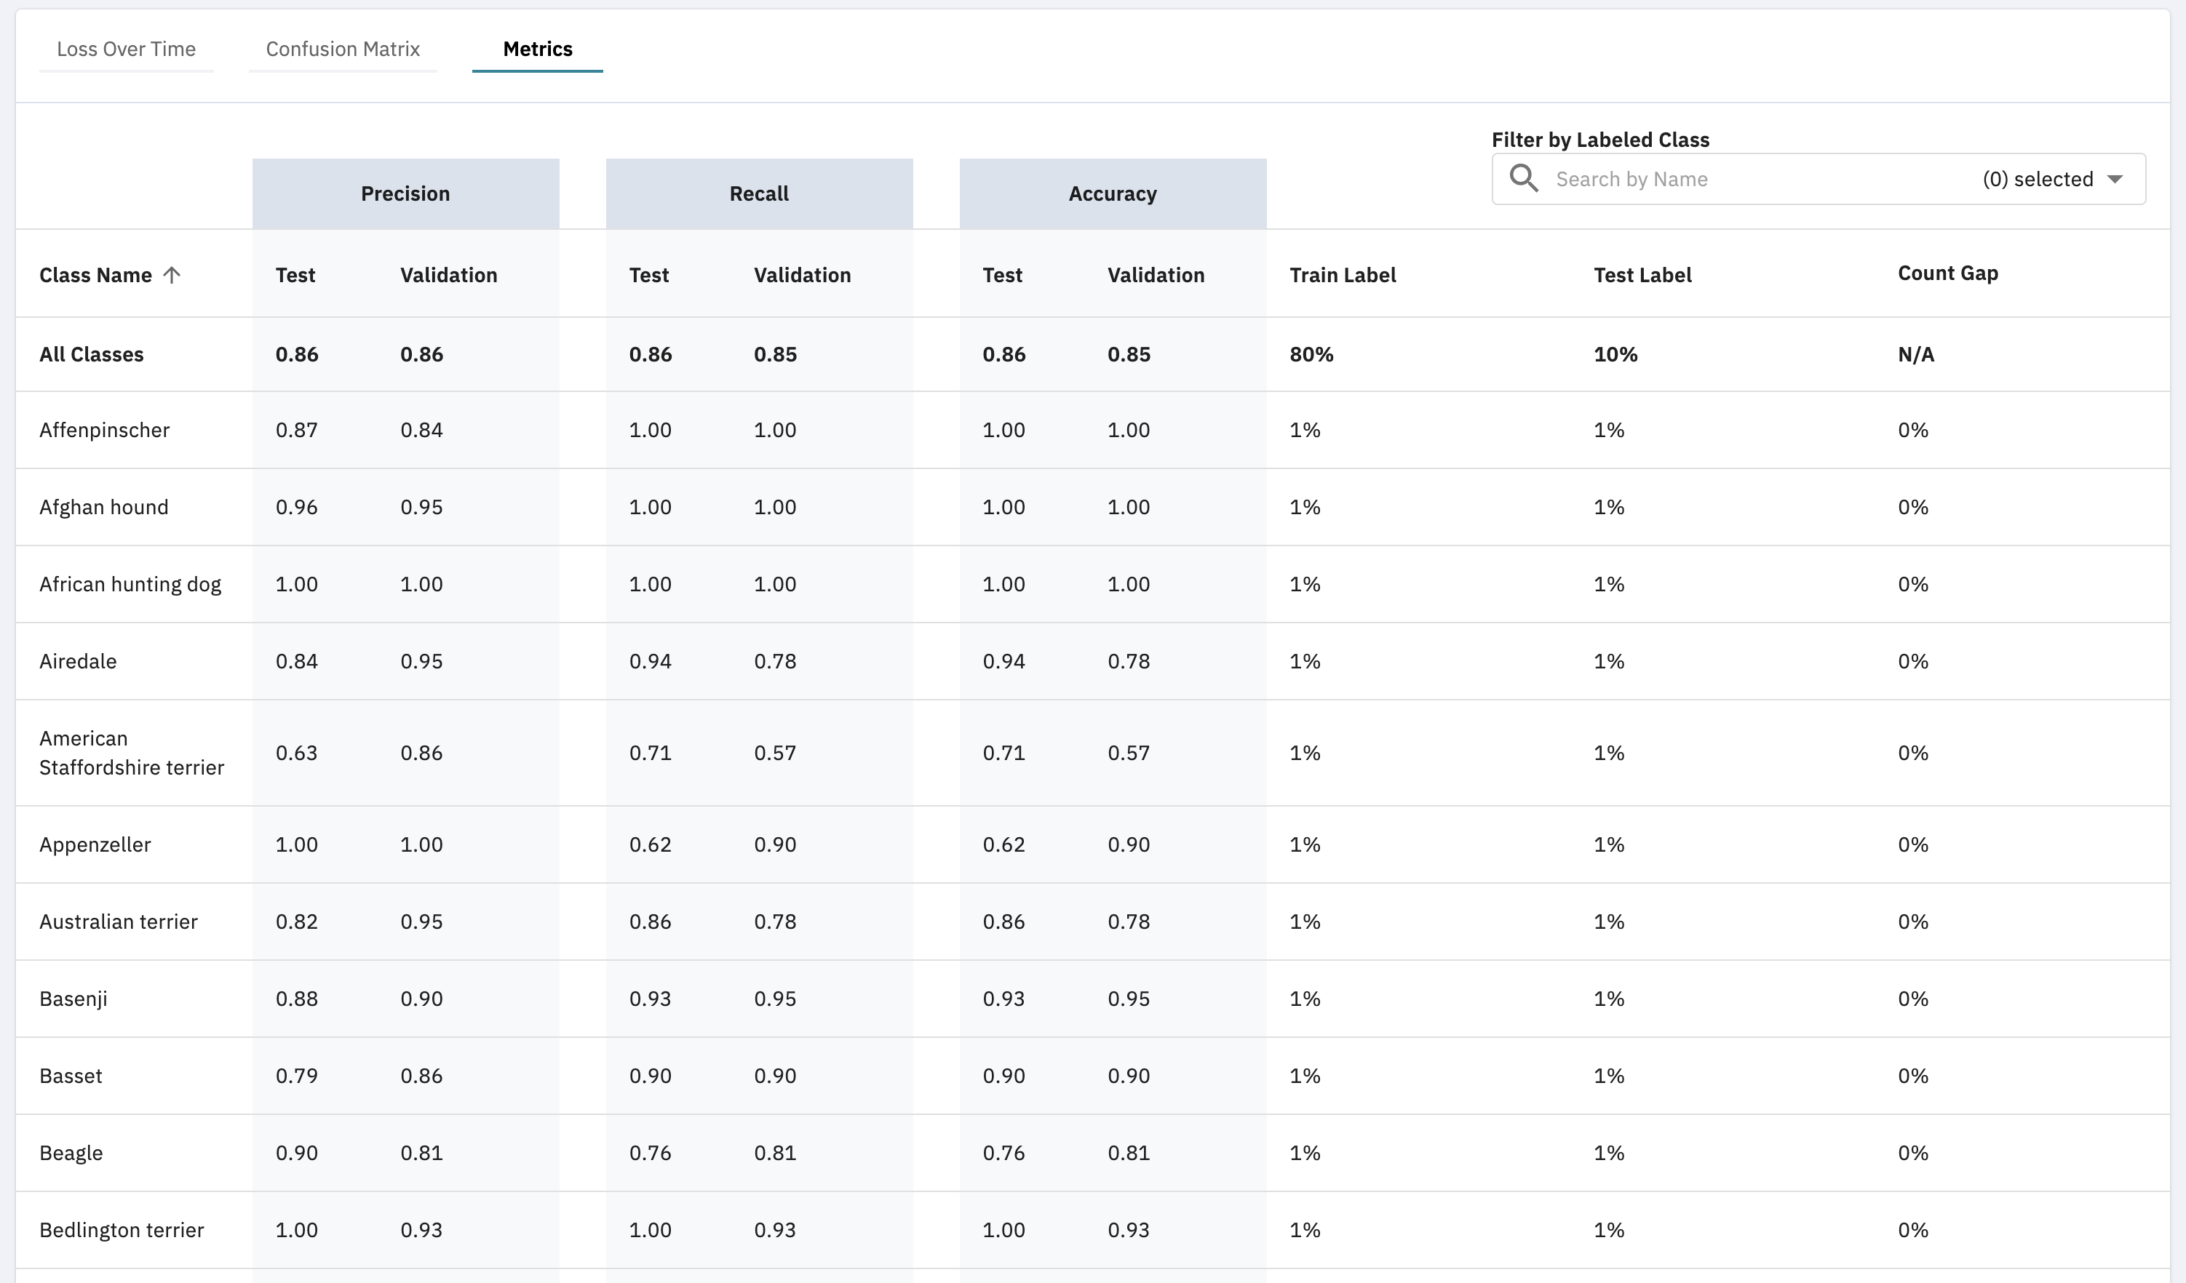This screenshot has height=1283, width=2186.
Task: Expand the (0) selected dropdown arrow
Action: (2115, 180)
